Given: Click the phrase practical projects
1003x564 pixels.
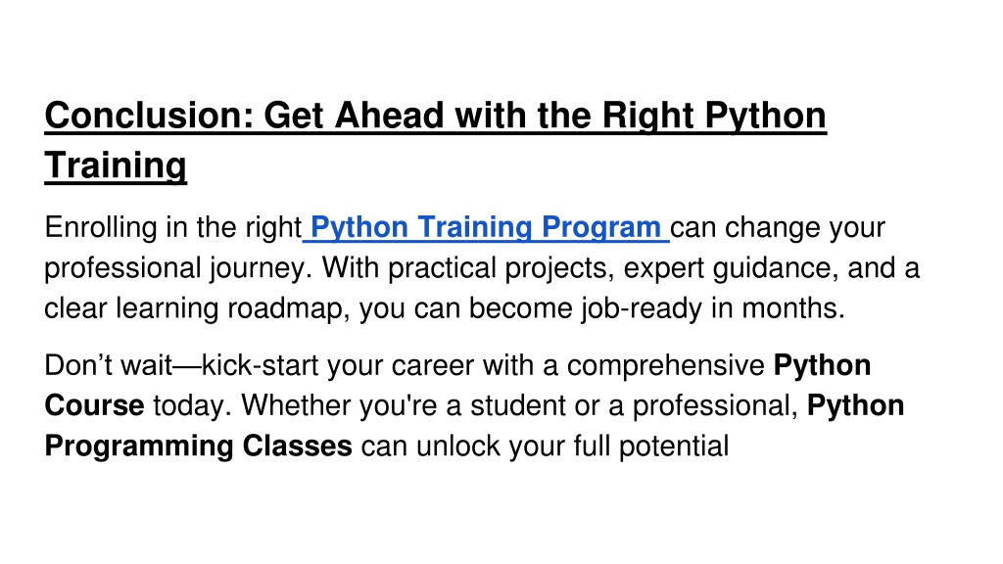Looking at the screenshot, I should (x=501, y=268).
